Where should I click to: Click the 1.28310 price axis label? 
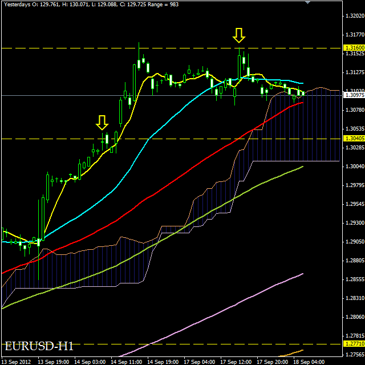coord(355,298)
